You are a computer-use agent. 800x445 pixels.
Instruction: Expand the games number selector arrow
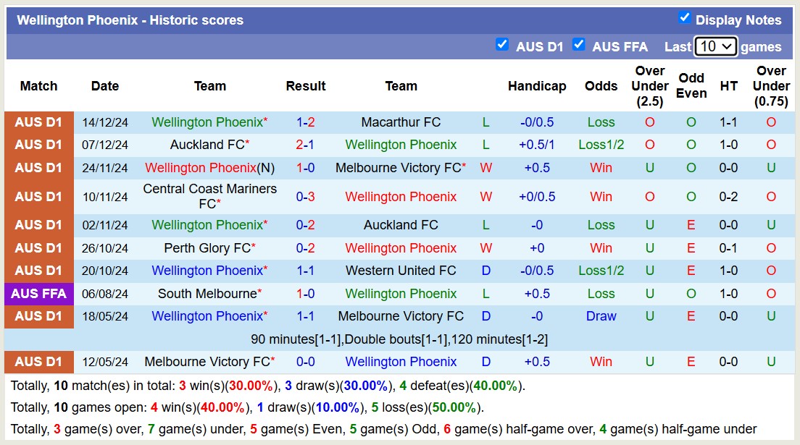(725, 46)
